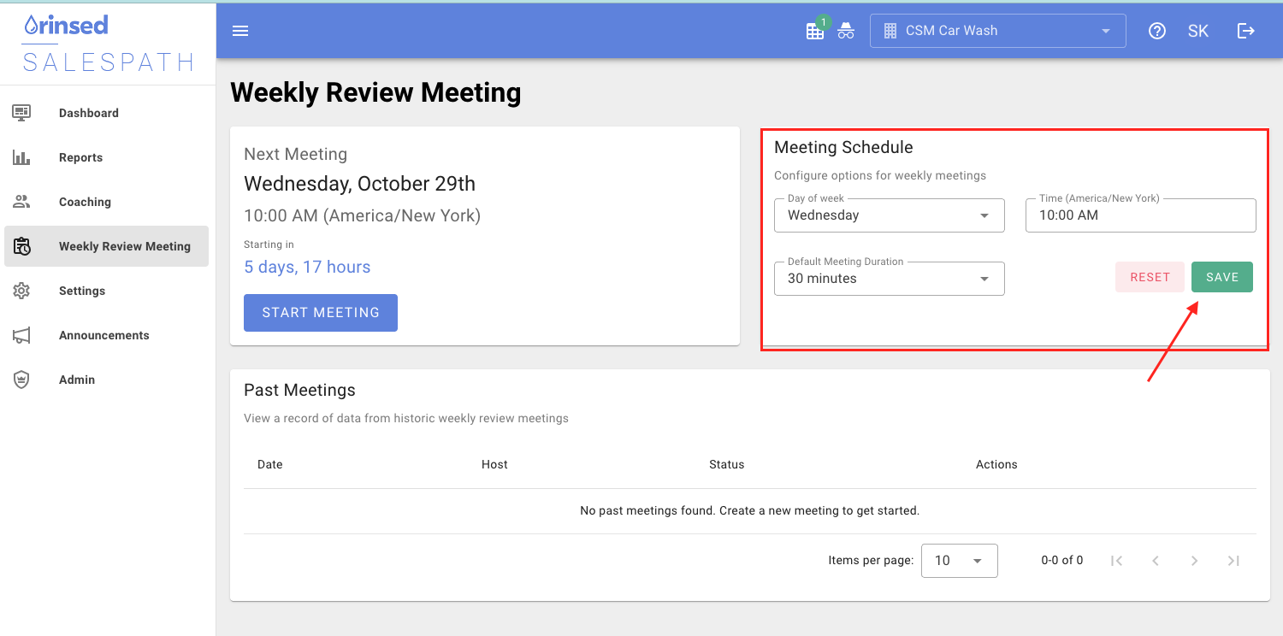Click the Reports bar chart icon

click(22, 157)
